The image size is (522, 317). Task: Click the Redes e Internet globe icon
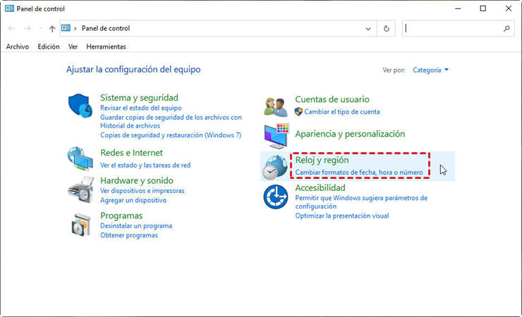pyautogui.click(x=80, y=158)
